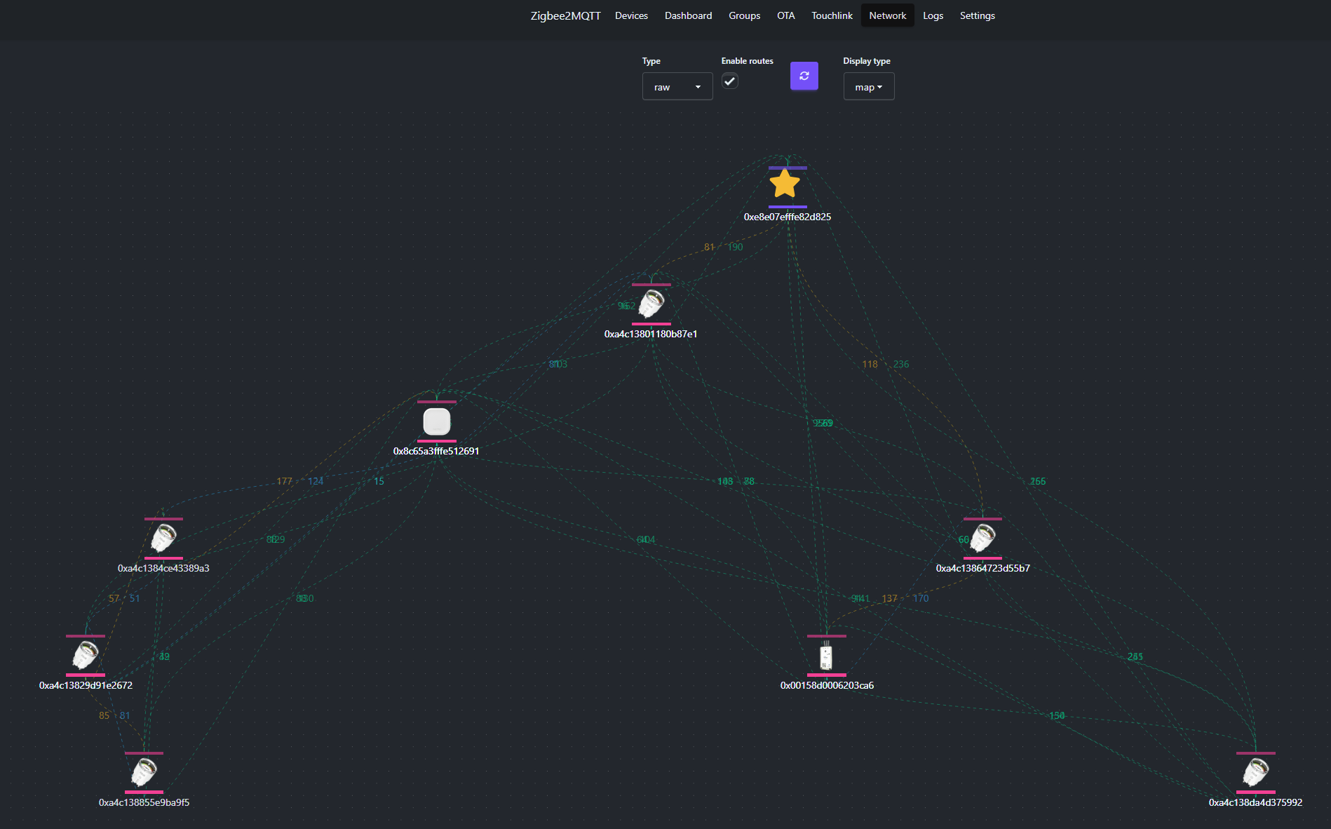Navigate to Touchlink
This screenshot has height=829, width=1331.
tap(832, 15)
